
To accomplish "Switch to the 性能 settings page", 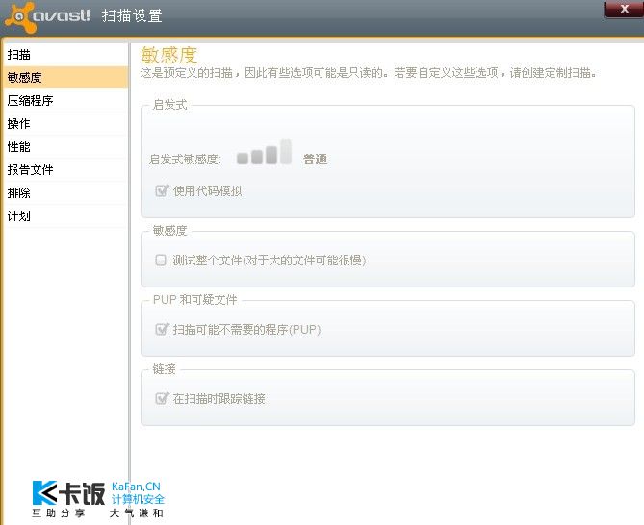I will point(65,147).
